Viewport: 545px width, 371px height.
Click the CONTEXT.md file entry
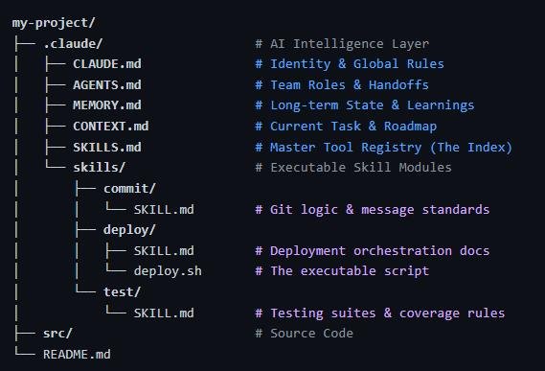coord(111,126)
